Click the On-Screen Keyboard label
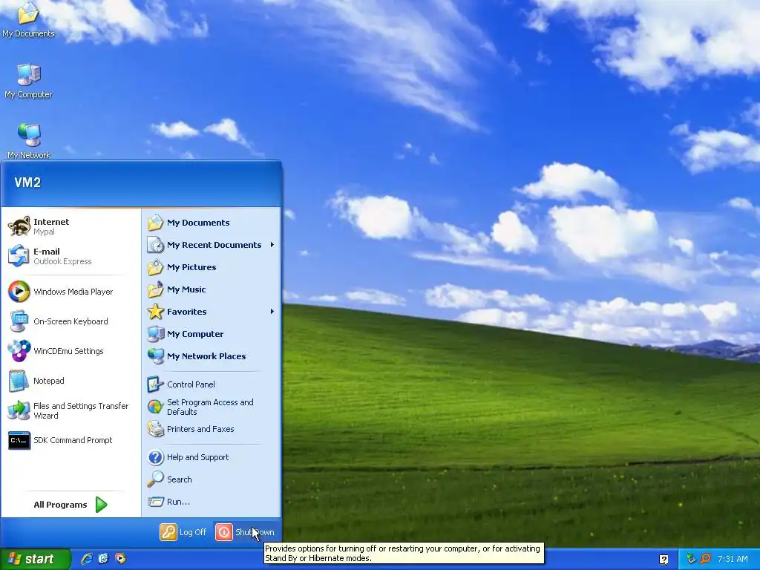The height and width of the screenshot is (570, 760). tap(71, 321)
